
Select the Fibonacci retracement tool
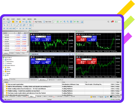point(24,25)
